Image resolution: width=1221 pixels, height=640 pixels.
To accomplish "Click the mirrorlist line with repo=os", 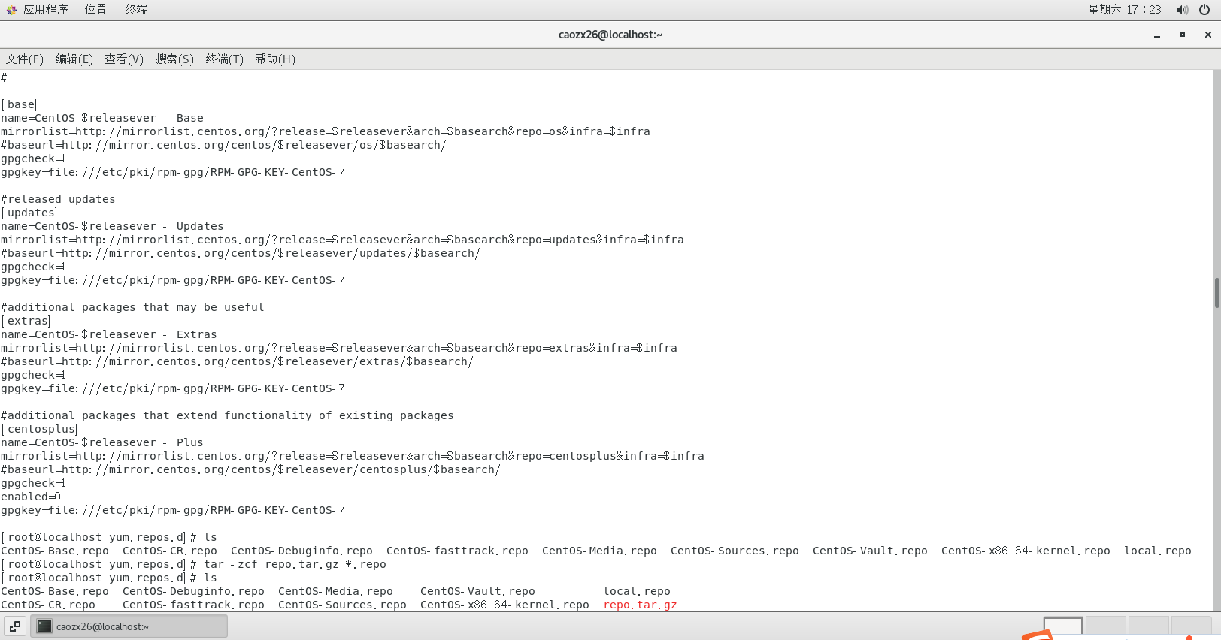I will 326,131.
